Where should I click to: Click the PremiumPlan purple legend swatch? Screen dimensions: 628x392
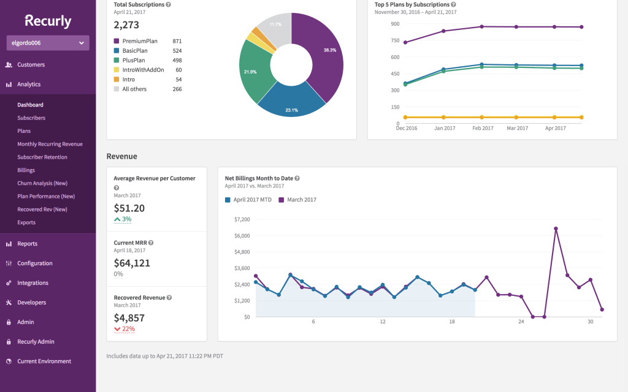117,41
